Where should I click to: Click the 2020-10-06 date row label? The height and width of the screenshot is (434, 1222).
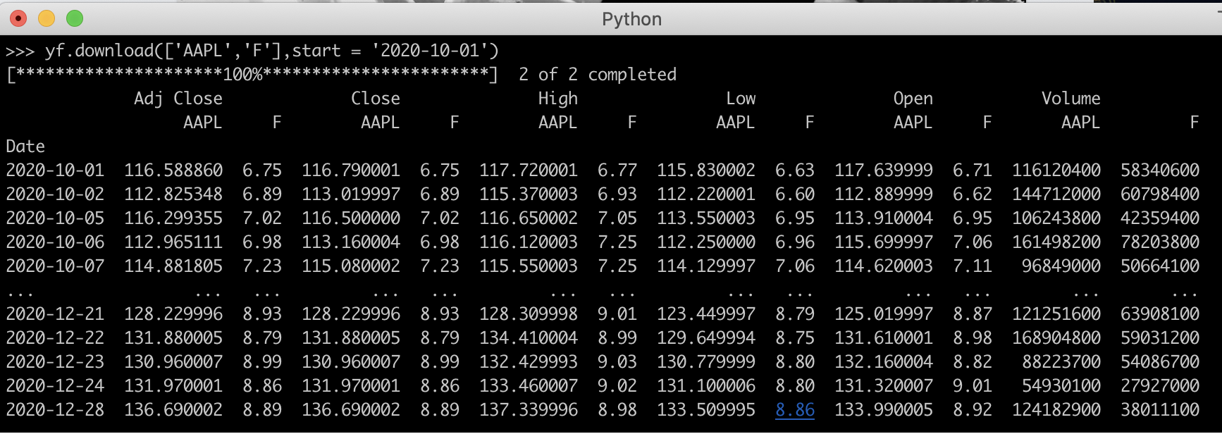pyautogui.click(x=55, y=242)
